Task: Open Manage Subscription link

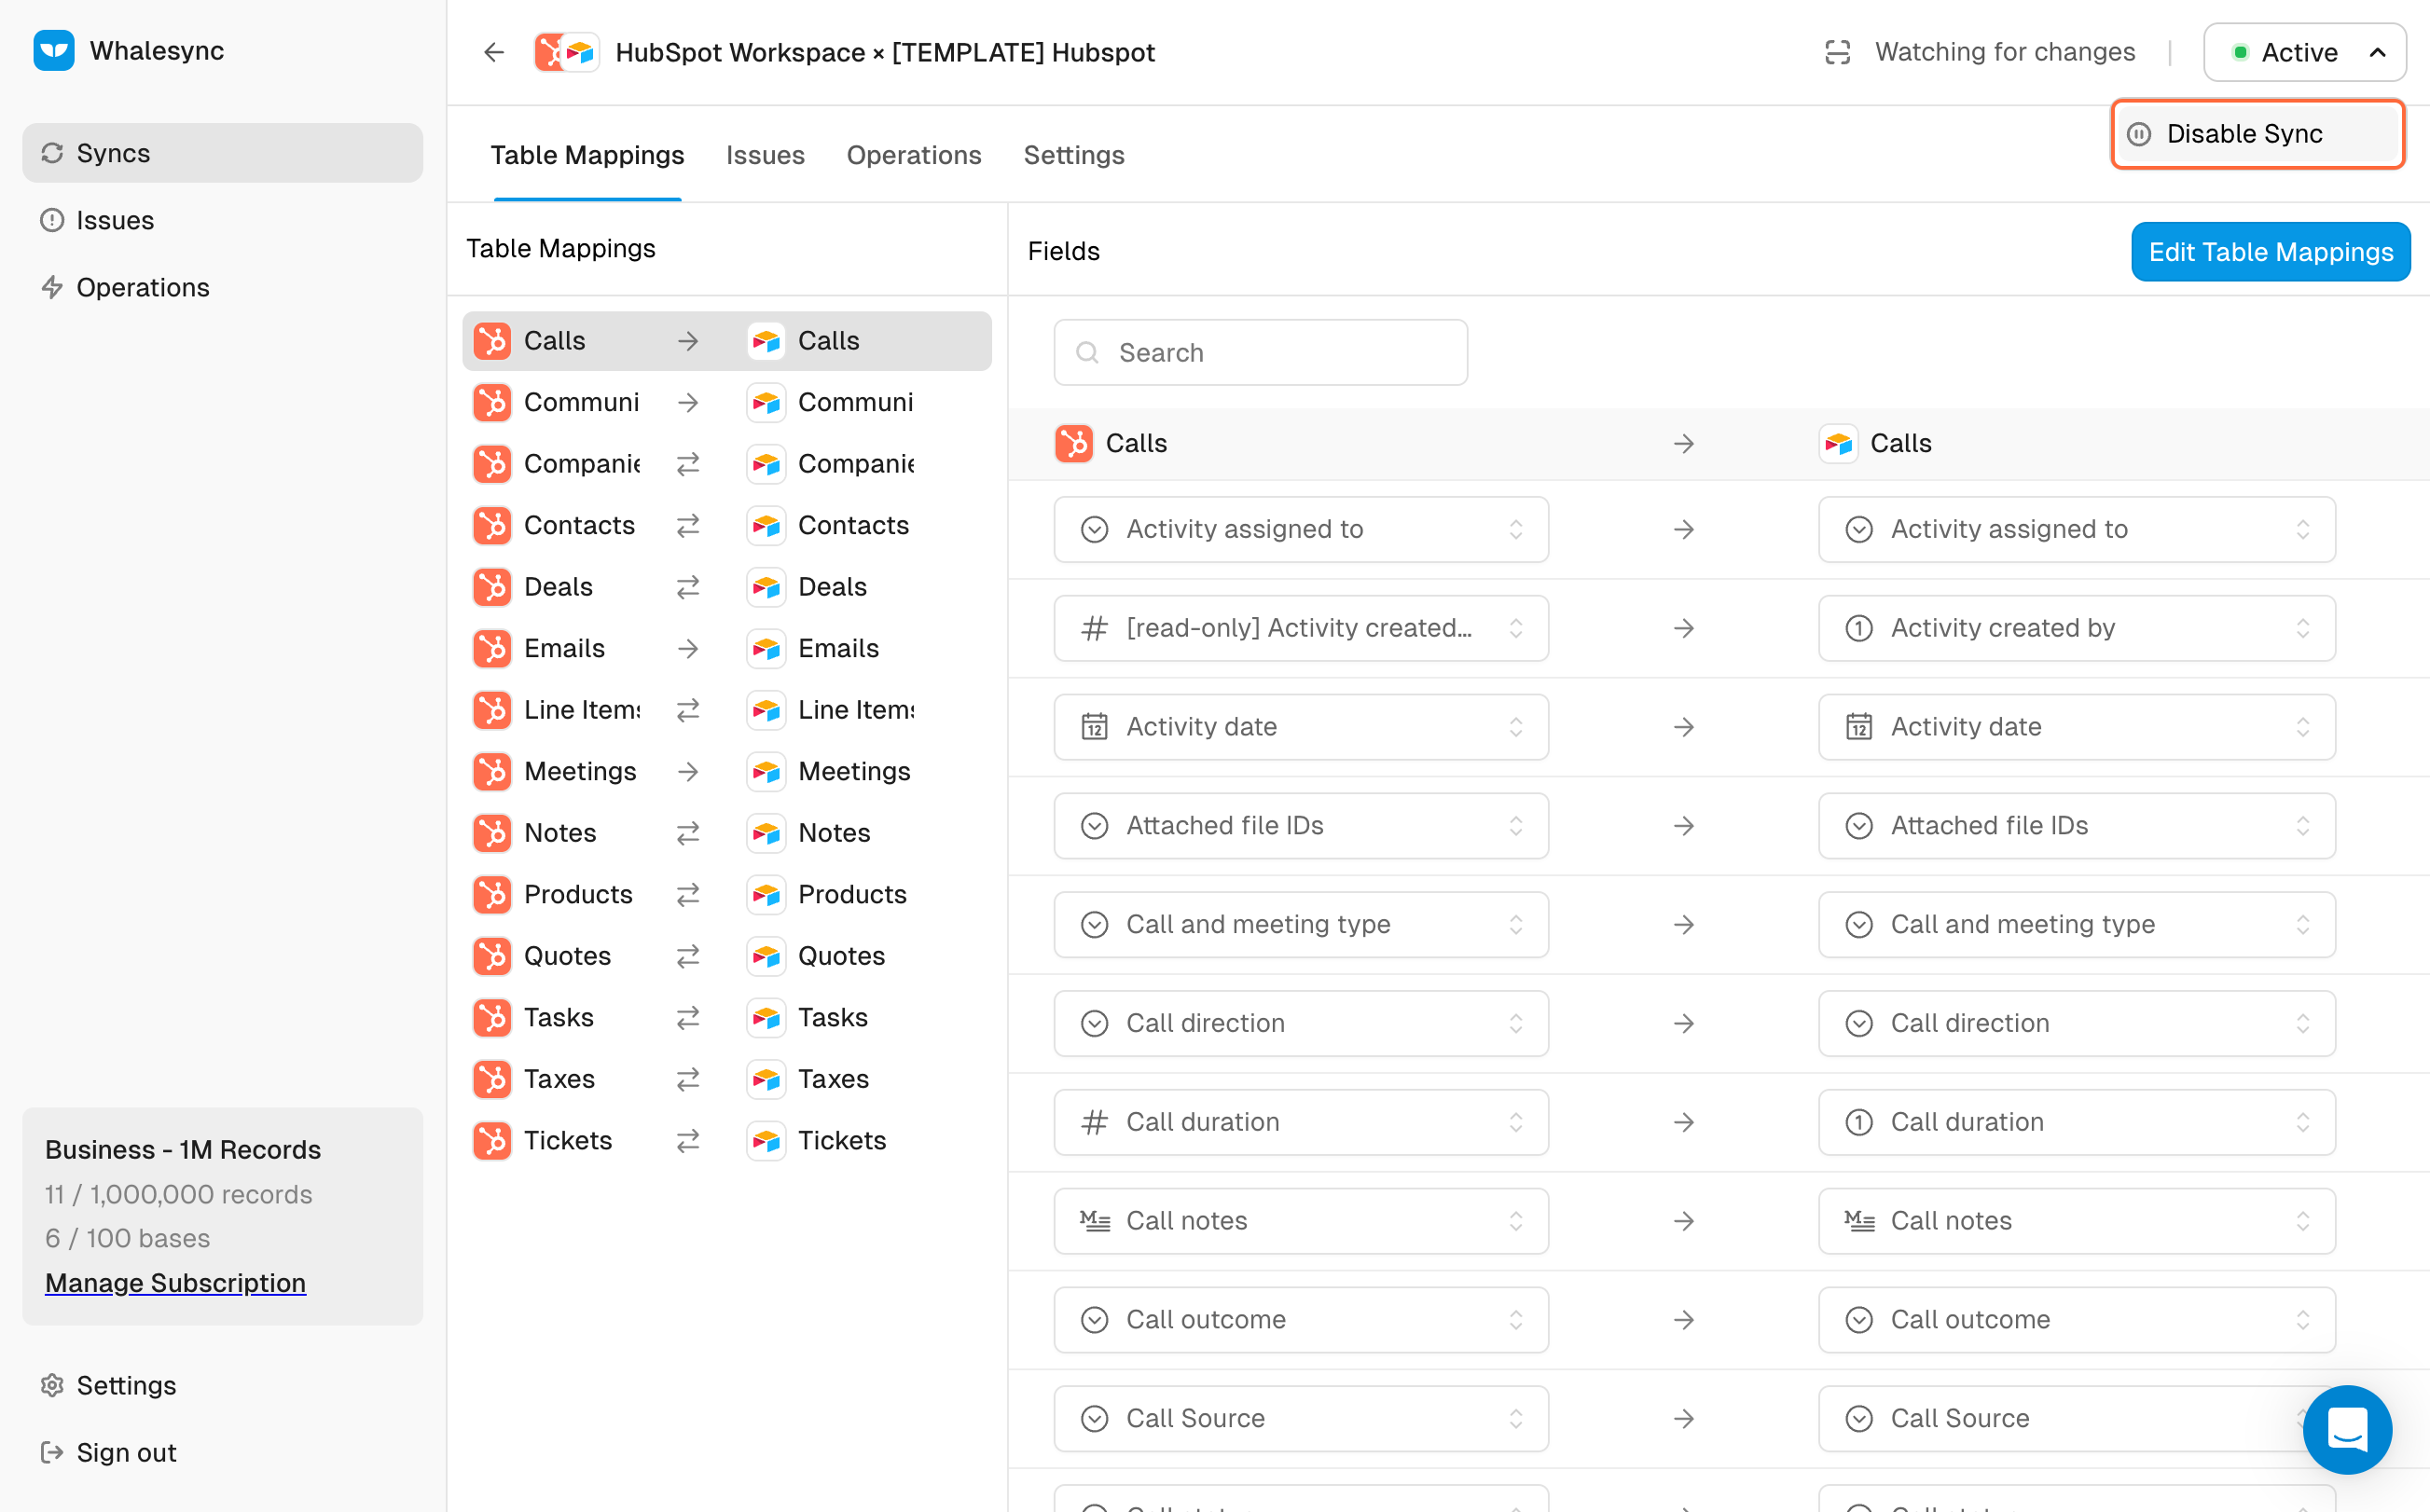Action: tap(175, 1283)
